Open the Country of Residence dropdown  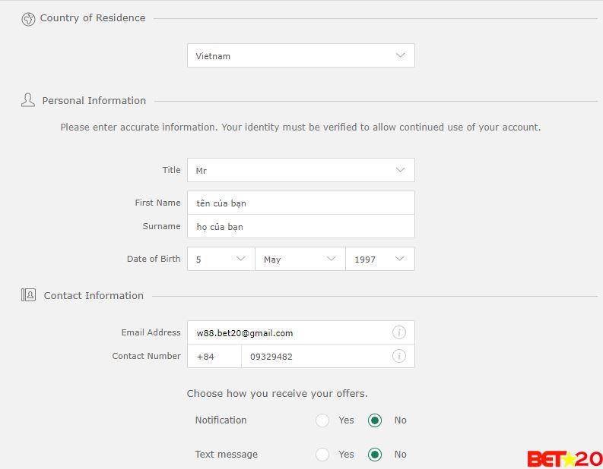click(x=300, y=55)
